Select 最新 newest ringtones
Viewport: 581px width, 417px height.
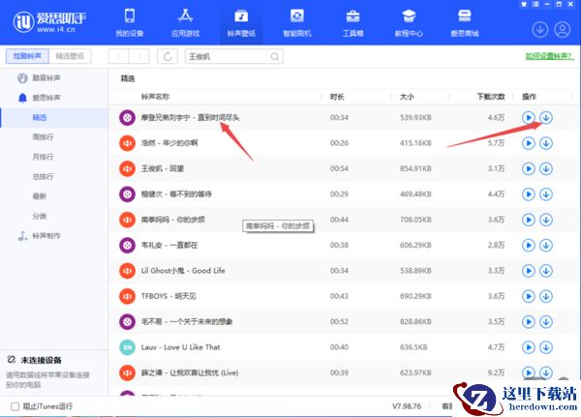tap(40, 195)
